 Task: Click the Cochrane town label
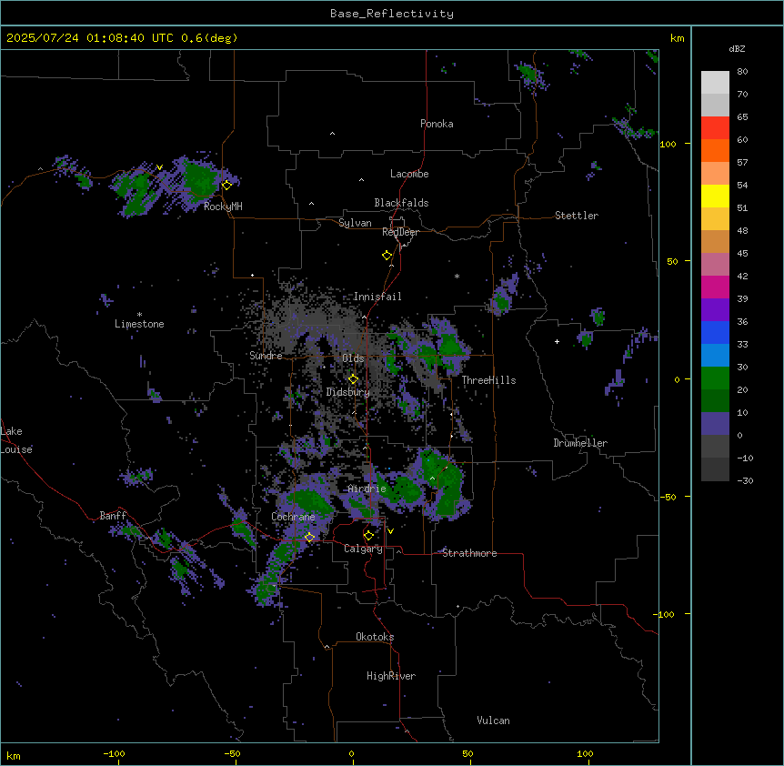(x=293, y=517)
